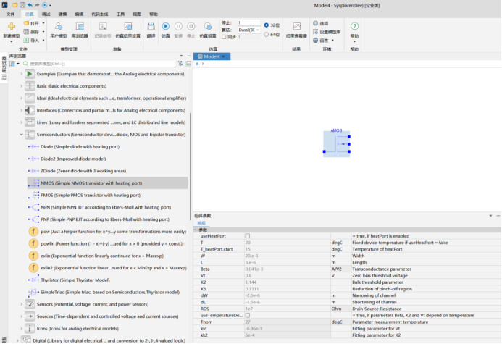
Task: Start simulation with the 仿真 play icon
Action: 165,26
